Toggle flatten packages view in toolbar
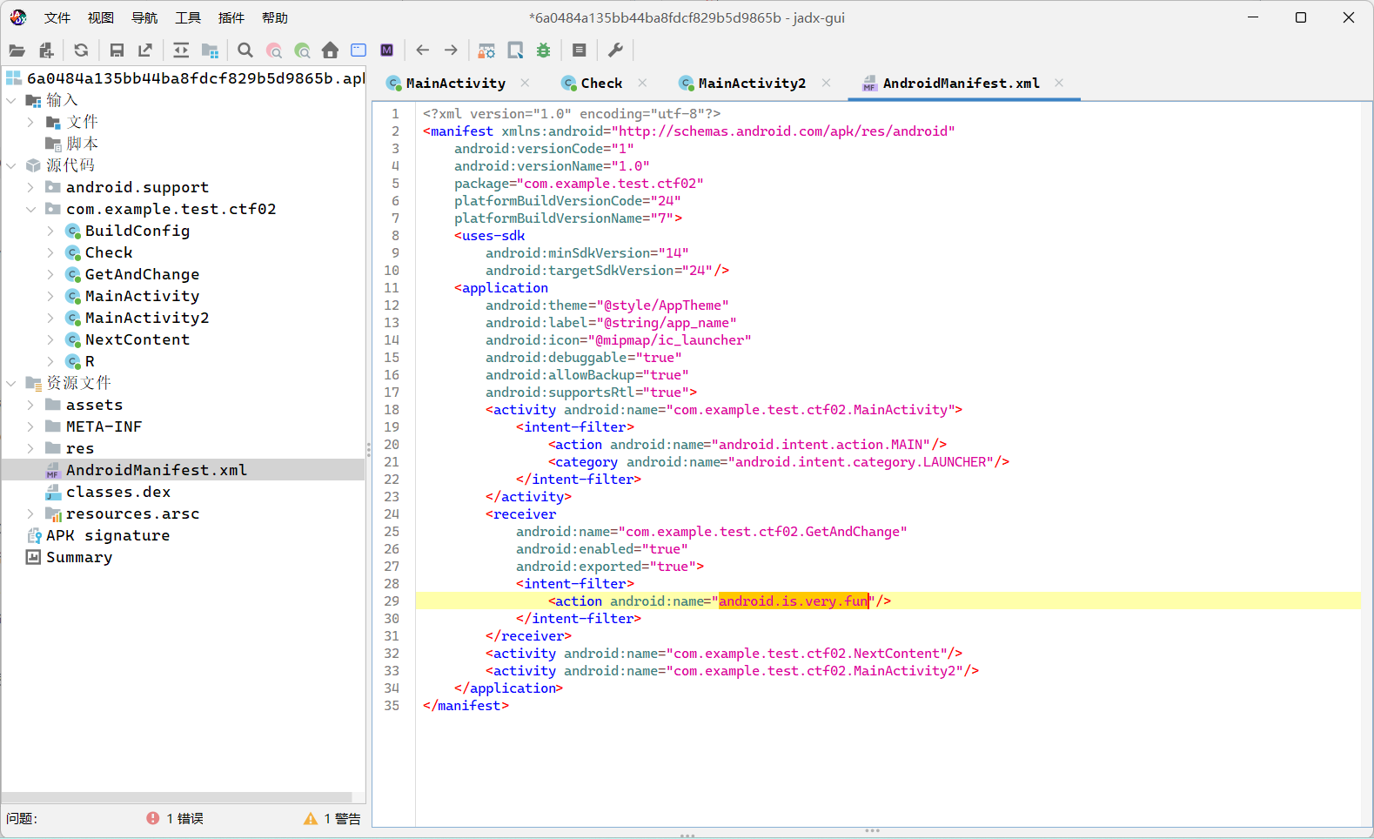Screen dimensions: 1374x839 click(x=210, y=50)
